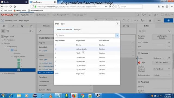This screenshot has height=98, width=174.
Task: Pick page 1 Home
Action: coord(87,45)
